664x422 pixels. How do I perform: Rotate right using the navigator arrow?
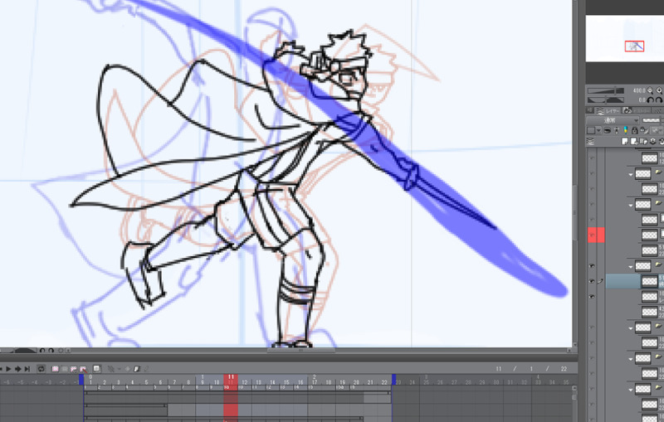click(x=659, y=99)
